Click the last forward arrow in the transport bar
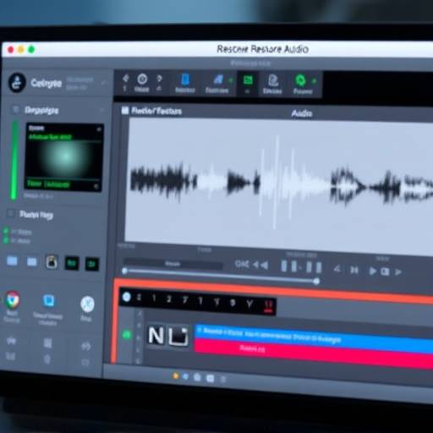Viewport: 433px width, 433px height. 398,272
